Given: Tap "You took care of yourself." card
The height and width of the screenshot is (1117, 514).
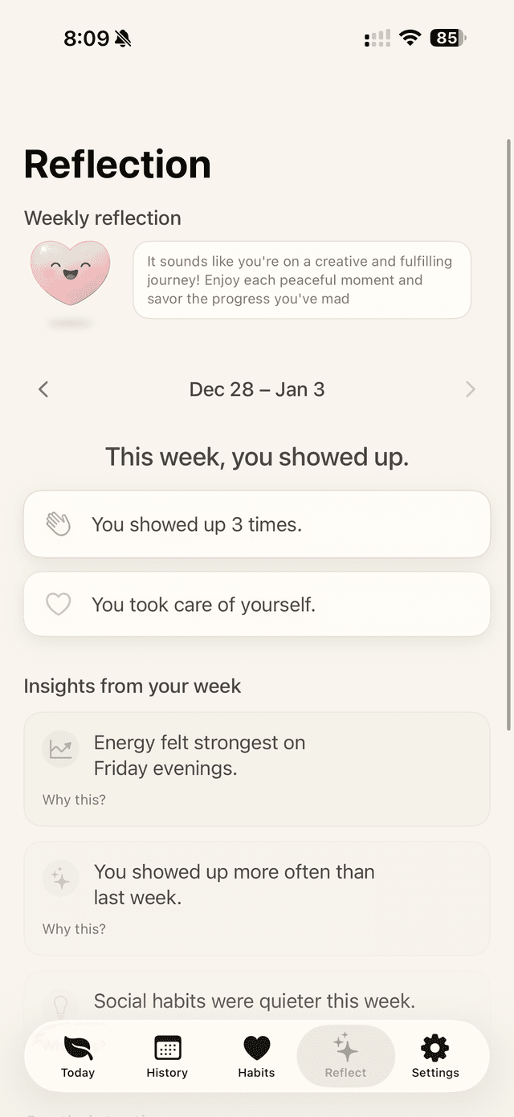Looking at the screenshot, I should (257, 605).
